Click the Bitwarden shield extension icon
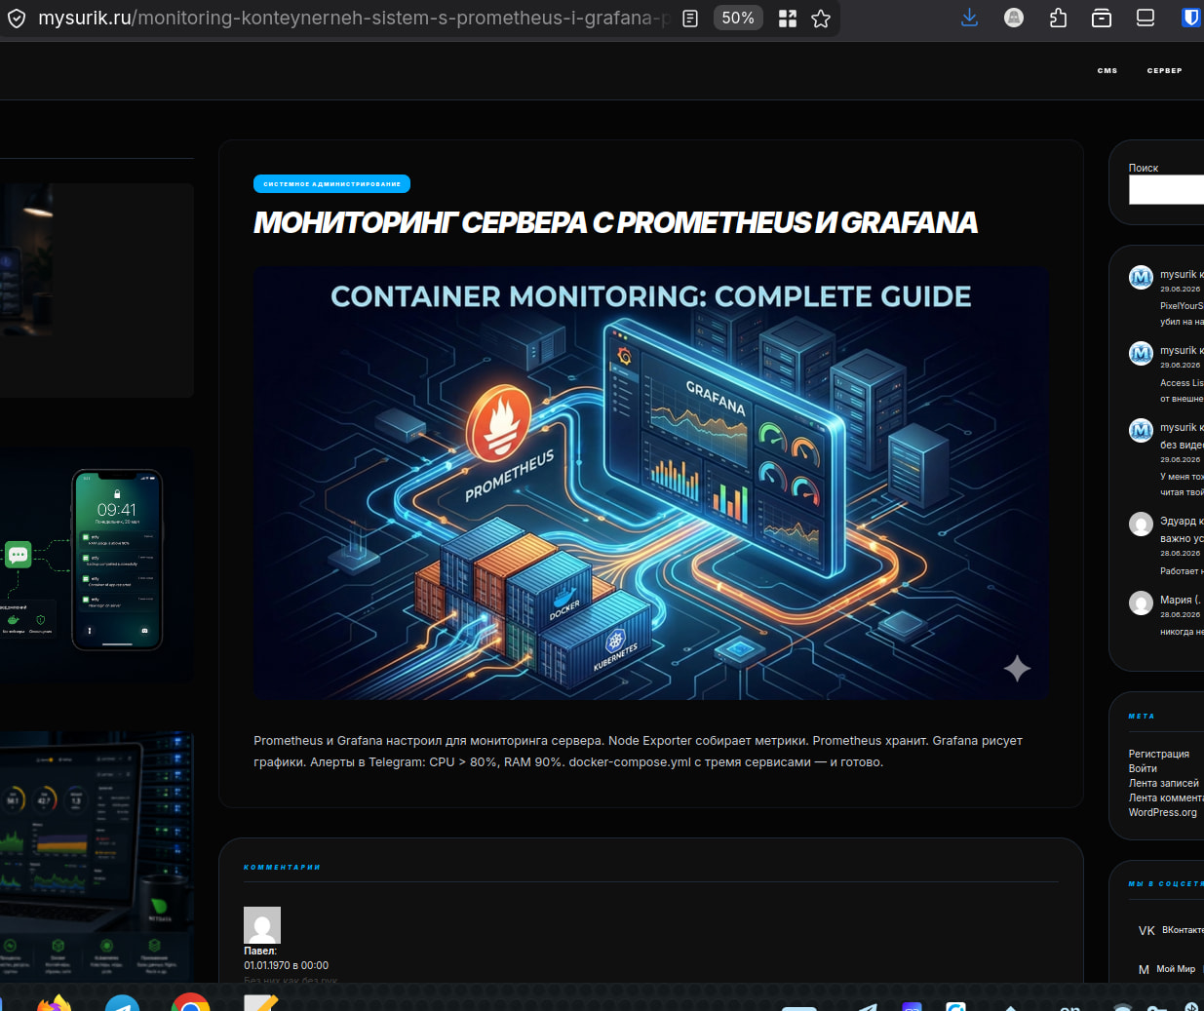1204x1011 pixels. click(x=1190, y=18)
